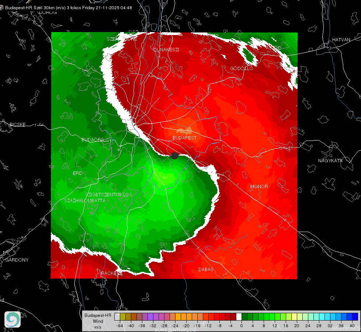Click the MONOR town label
Image resolution: width=361 pixels, height=332 pixels.
pos(259,186)
